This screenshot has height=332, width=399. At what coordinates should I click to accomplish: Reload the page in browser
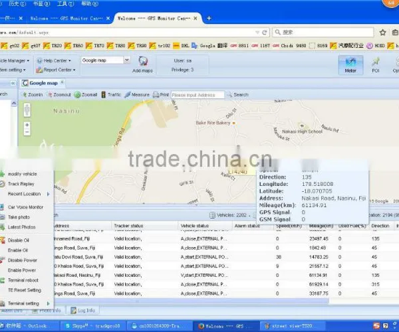point(265,33)
